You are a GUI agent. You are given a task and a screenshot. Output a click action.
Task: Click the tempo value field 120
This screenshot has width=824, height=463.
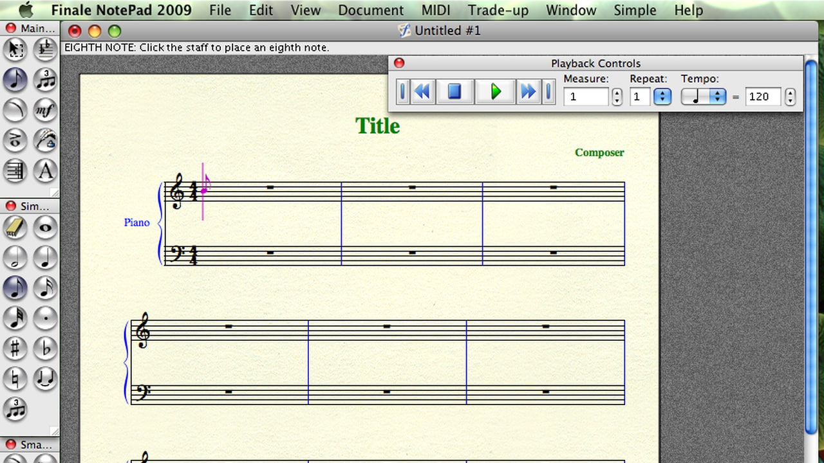tap(763, 97)
